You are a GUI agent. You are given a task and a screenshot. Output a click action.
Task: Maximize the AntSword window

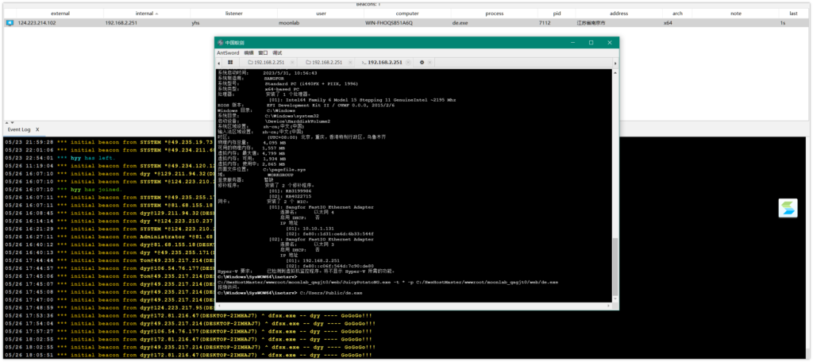point(591,43)
